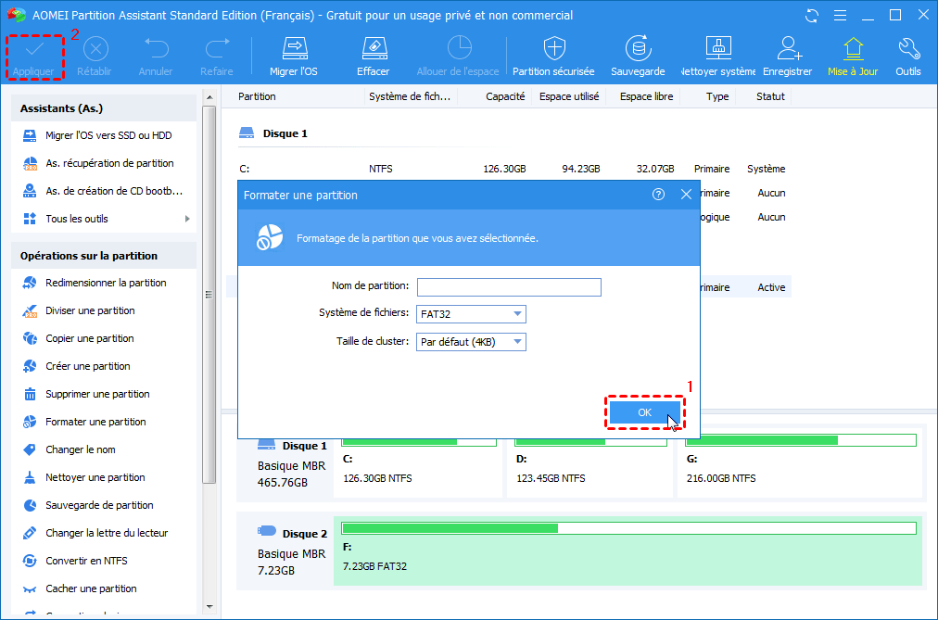Select F: 7.23GB FAT32 partition block
Viewport: 938px width, 620px height.
click(628, 550)
